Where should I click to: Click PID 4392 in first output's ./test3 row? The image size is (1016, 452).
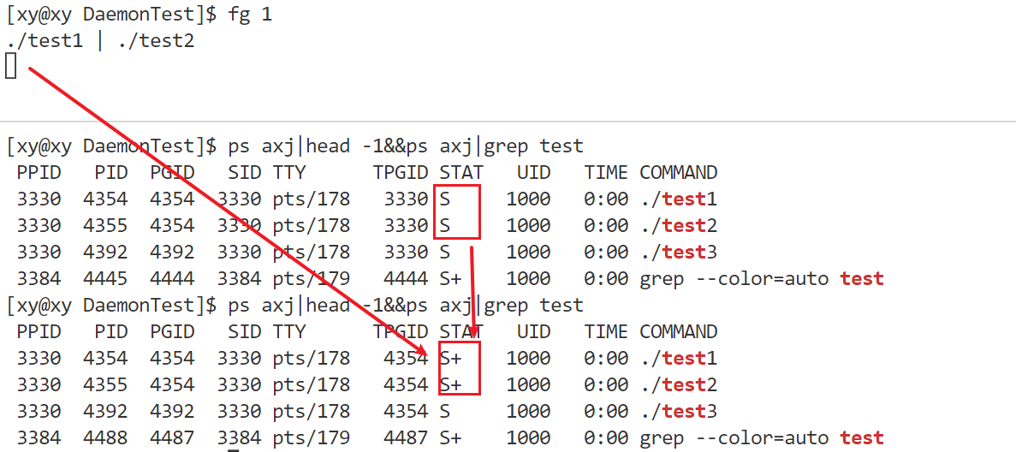click(x=105, y=253)
